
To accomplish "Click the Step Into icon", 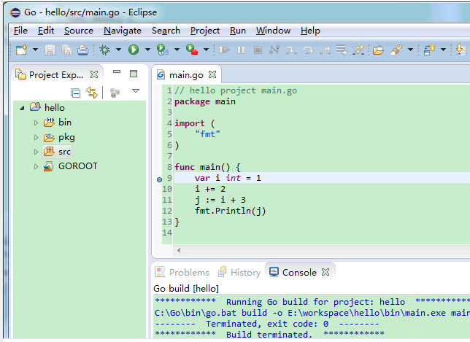I will tap(291, 50).
